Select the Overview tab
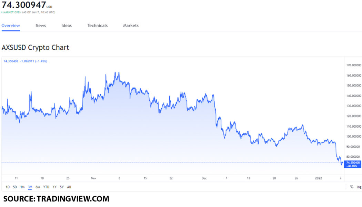This screenshot has height=207, width=362. click(11, 25)
